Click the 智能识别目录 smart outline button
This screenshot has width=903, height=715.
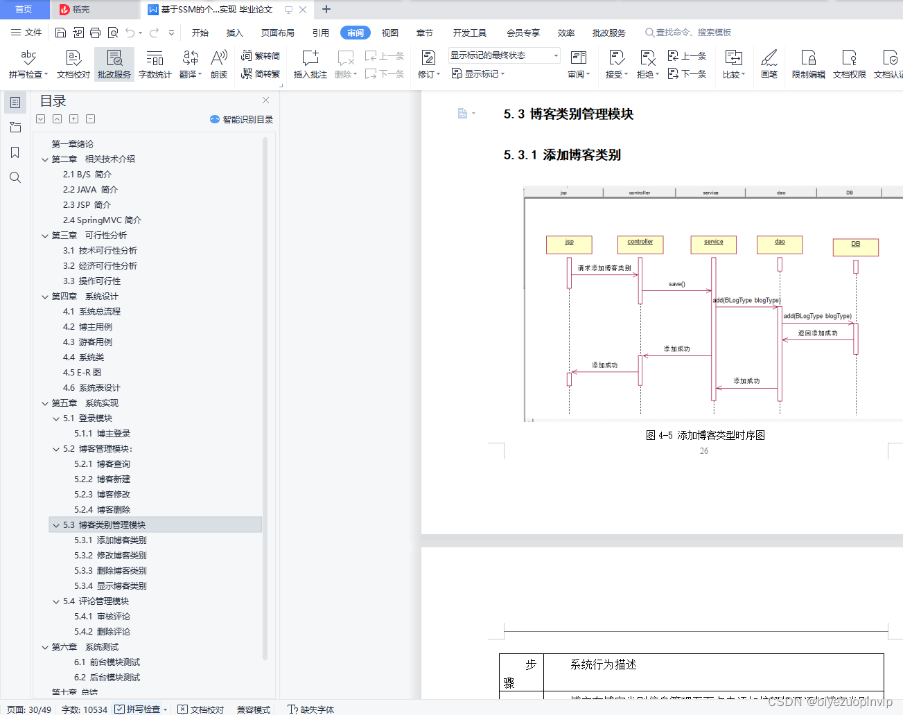(242, 119)
